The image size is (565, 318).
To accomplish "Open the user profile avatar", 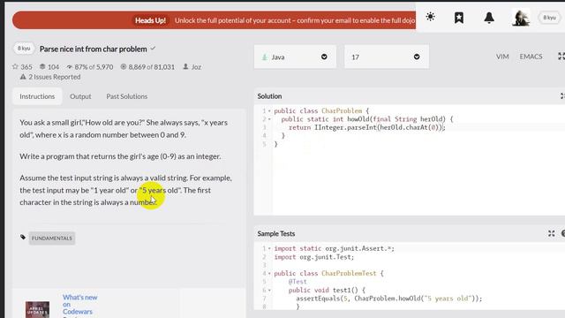I will coord(521,18).
